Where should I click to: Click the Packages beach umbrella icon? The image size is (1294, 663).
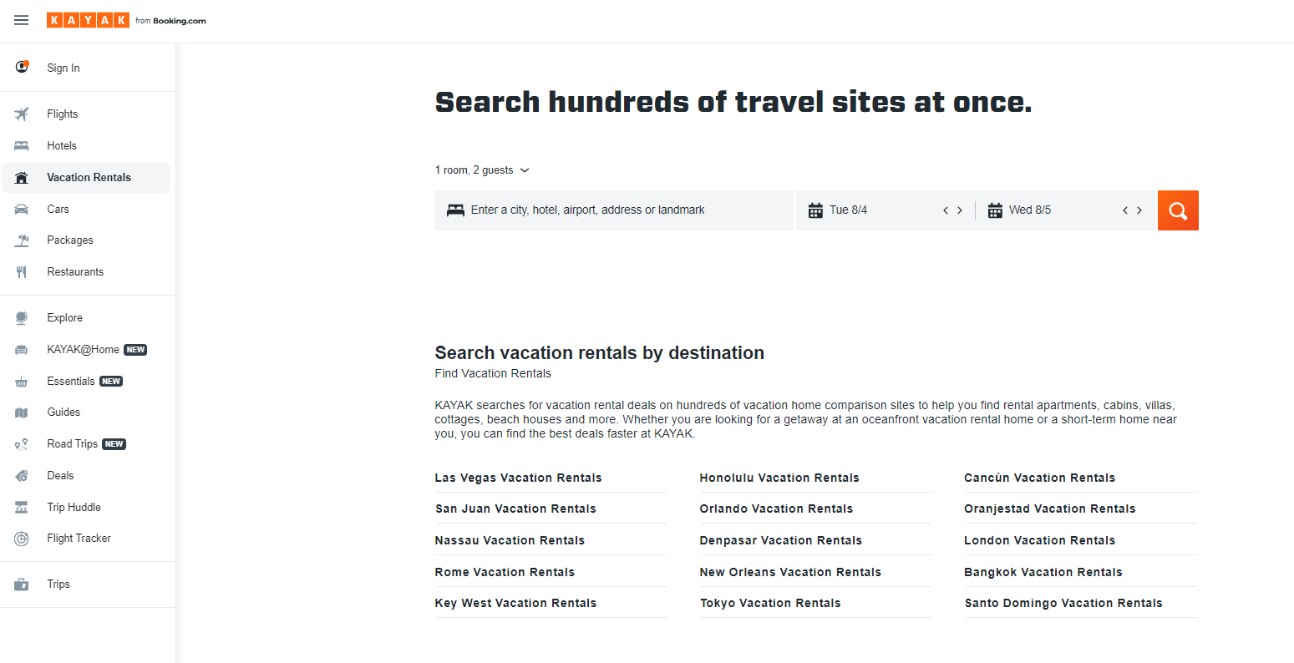click(x=22, y=240)
